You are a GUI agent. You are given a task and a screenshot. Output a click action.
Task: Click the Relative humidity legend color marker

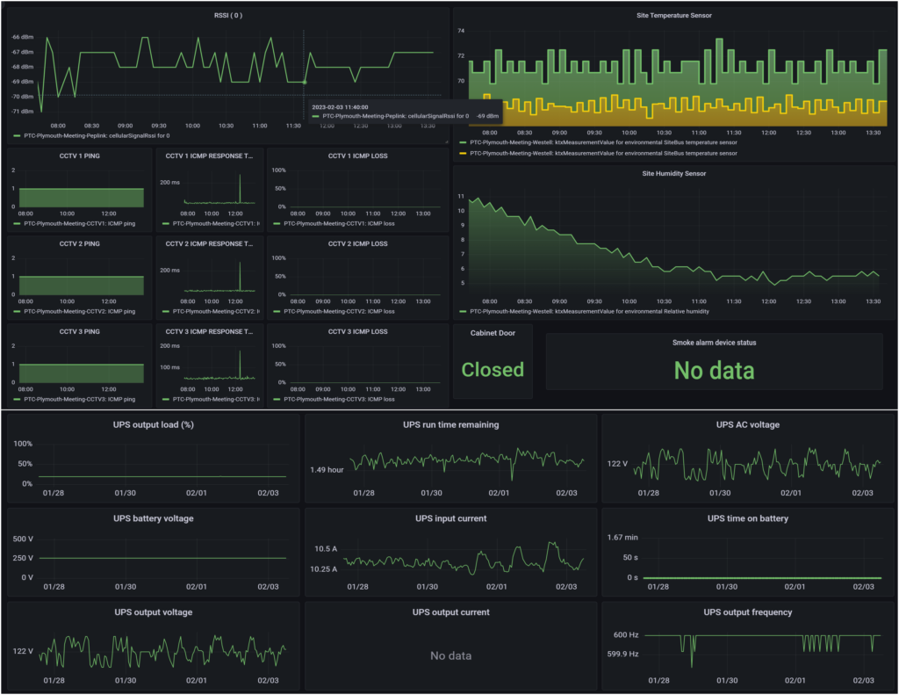click(x=461, y=311)
